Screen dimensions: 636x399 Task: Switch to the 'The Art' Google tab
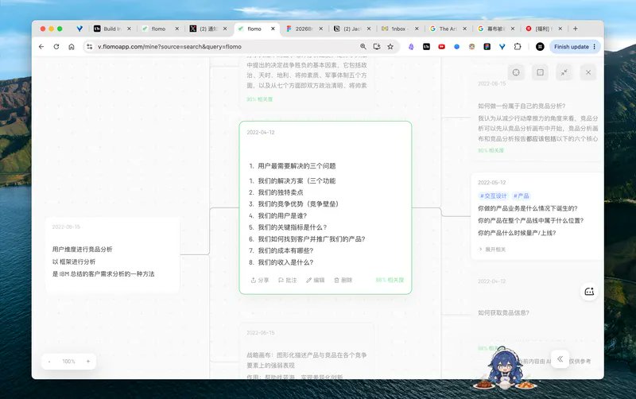448,29
